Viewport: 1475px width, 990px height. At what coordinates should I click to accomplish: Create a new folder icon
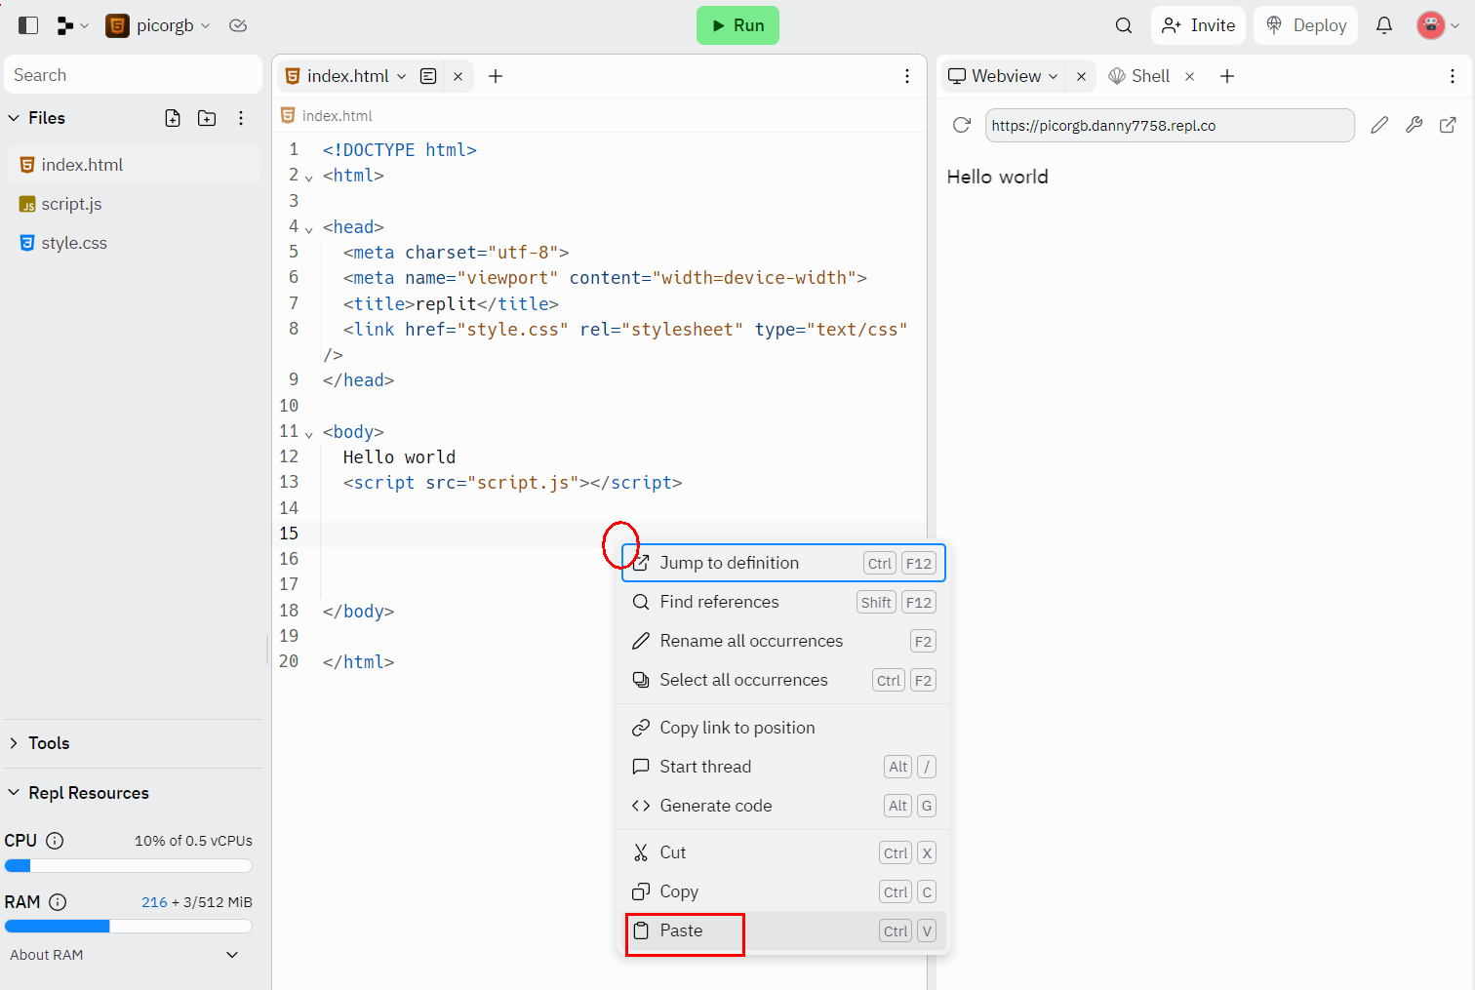(x=207, y=118)
